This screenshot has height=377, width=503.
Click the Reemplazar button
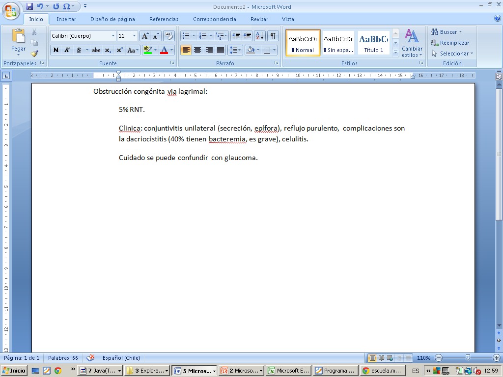point(450,43)
